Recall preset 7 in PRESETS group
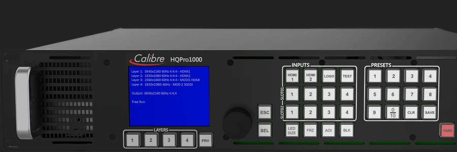457x152 pixels. [x=412, y=94]
